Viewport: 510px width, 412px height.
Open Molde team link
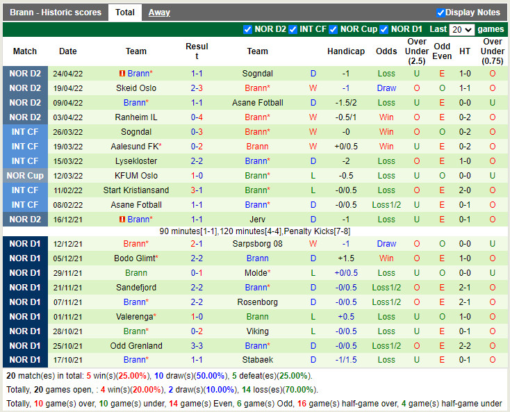tap(257, 273)
